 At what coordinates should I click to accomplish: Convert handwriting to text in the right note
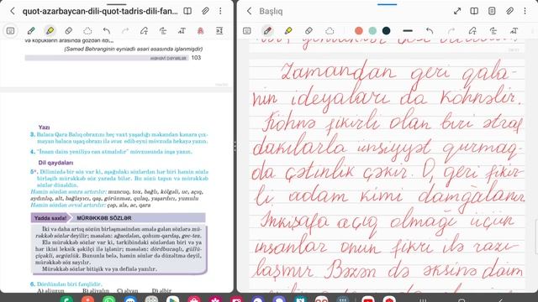click(514, 31)
